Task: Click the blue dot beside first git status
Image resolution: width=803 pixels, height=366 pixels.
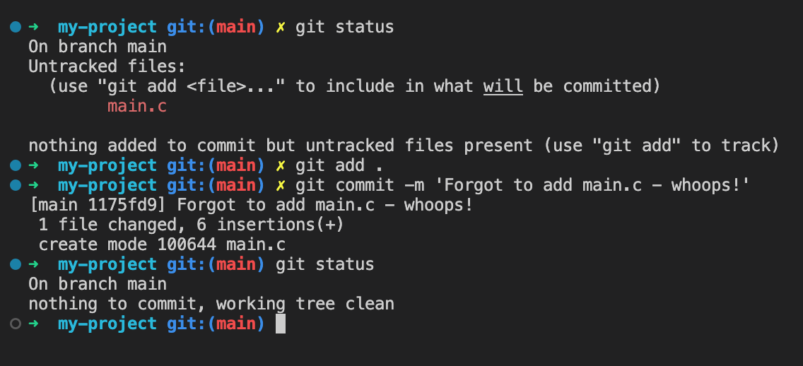Action: pyautogui.click(x=16, y=27)
